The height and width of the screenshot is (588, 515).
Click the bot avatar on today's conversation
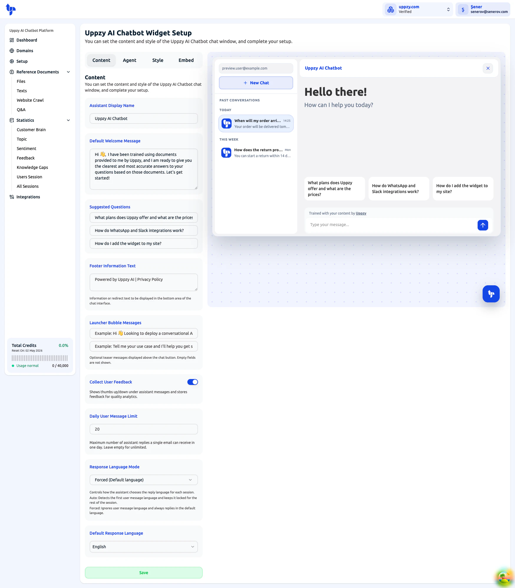coord(227,123)
